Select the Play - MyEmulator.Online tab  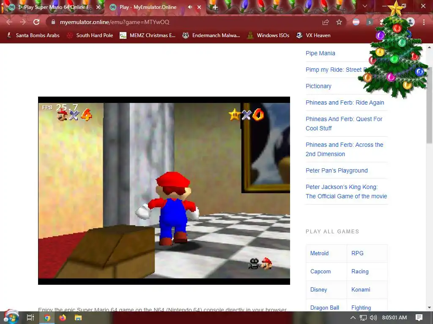(155, 7)
